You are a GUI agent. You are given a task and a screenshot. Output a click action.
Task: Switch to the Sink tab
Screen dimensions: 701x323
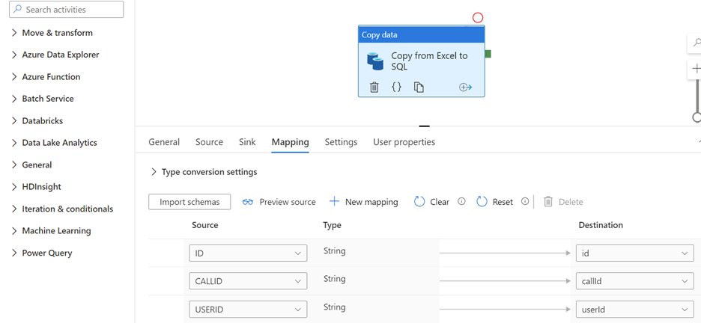247,142
